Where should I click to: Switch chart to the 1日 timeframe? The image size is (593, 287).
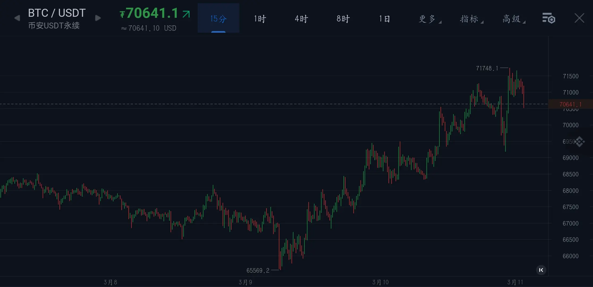tap(384, 19)
